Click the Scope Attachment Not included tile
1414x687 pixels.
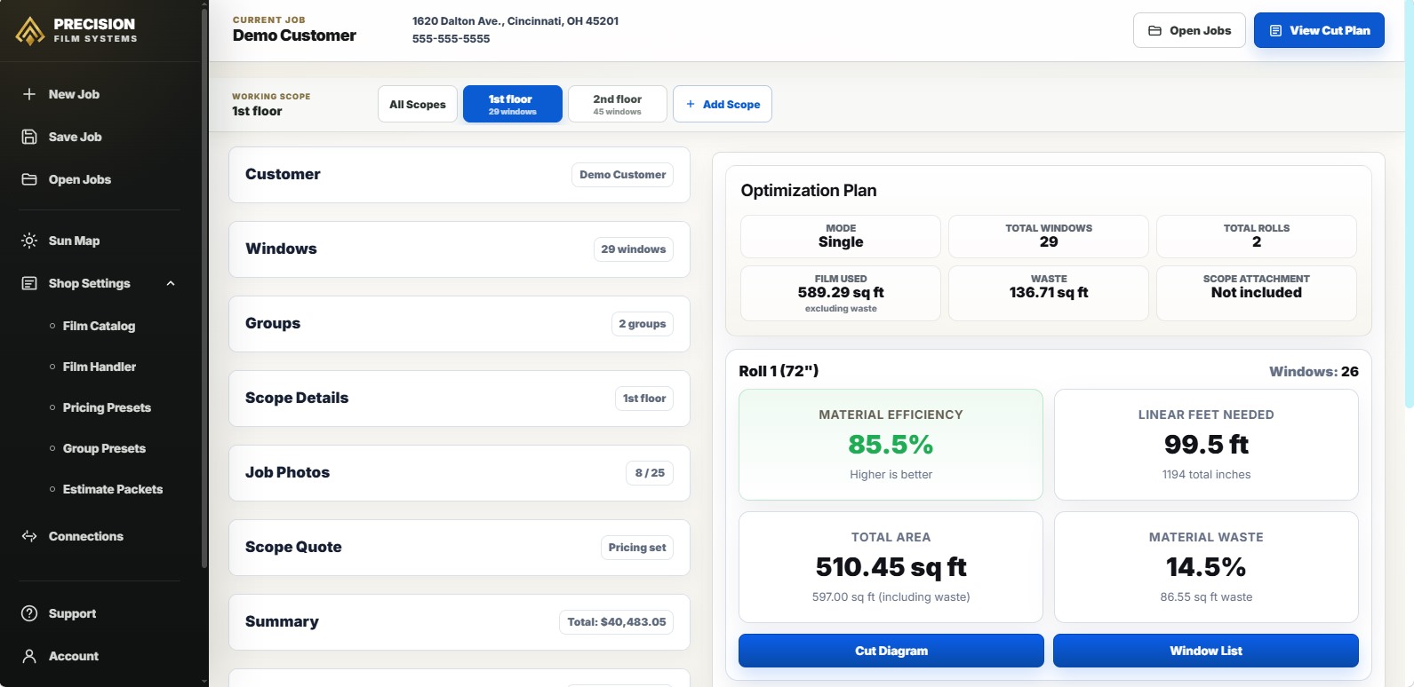click(x=1257, y=293)
